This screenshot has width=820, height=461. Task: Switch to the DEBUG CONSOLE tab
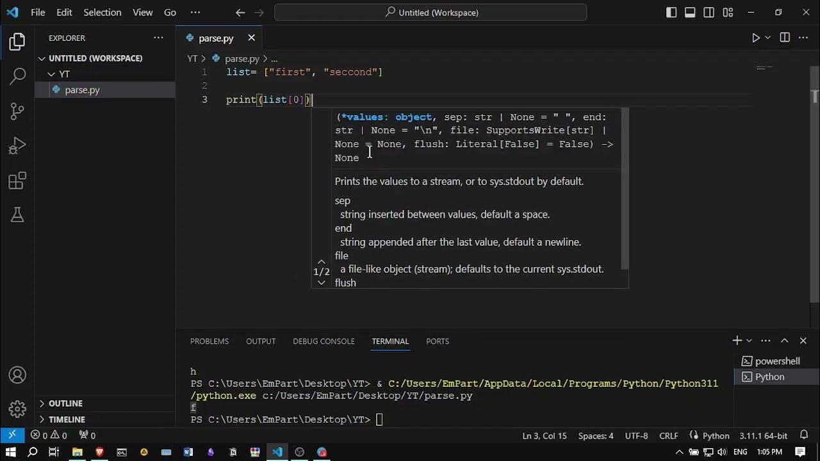[x=324, y=341]
